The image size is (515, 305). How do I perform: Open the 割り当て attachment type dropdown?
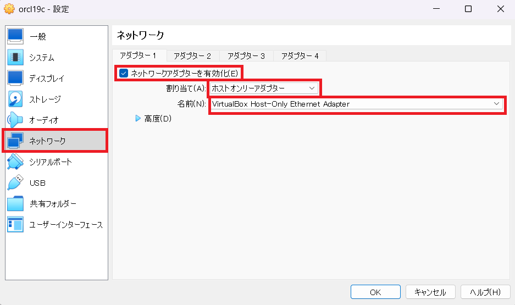coord(264,88)
